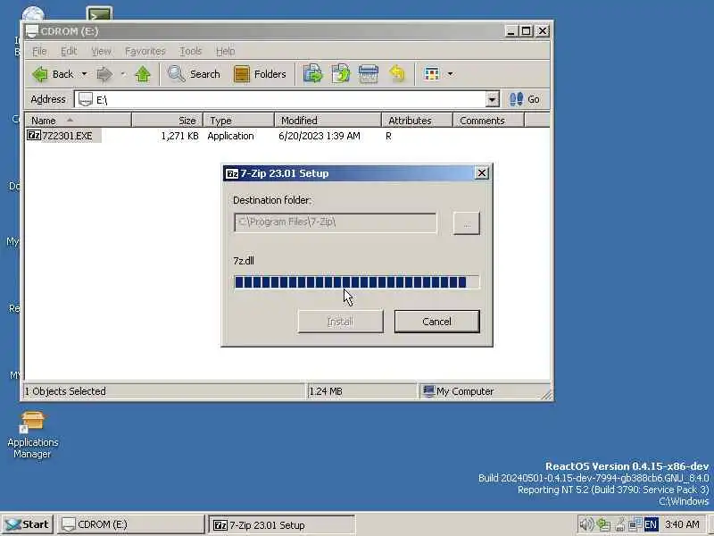Click the 1 Objects Selected status text
The width and height of the screenshot is (714, 536).
65,391
